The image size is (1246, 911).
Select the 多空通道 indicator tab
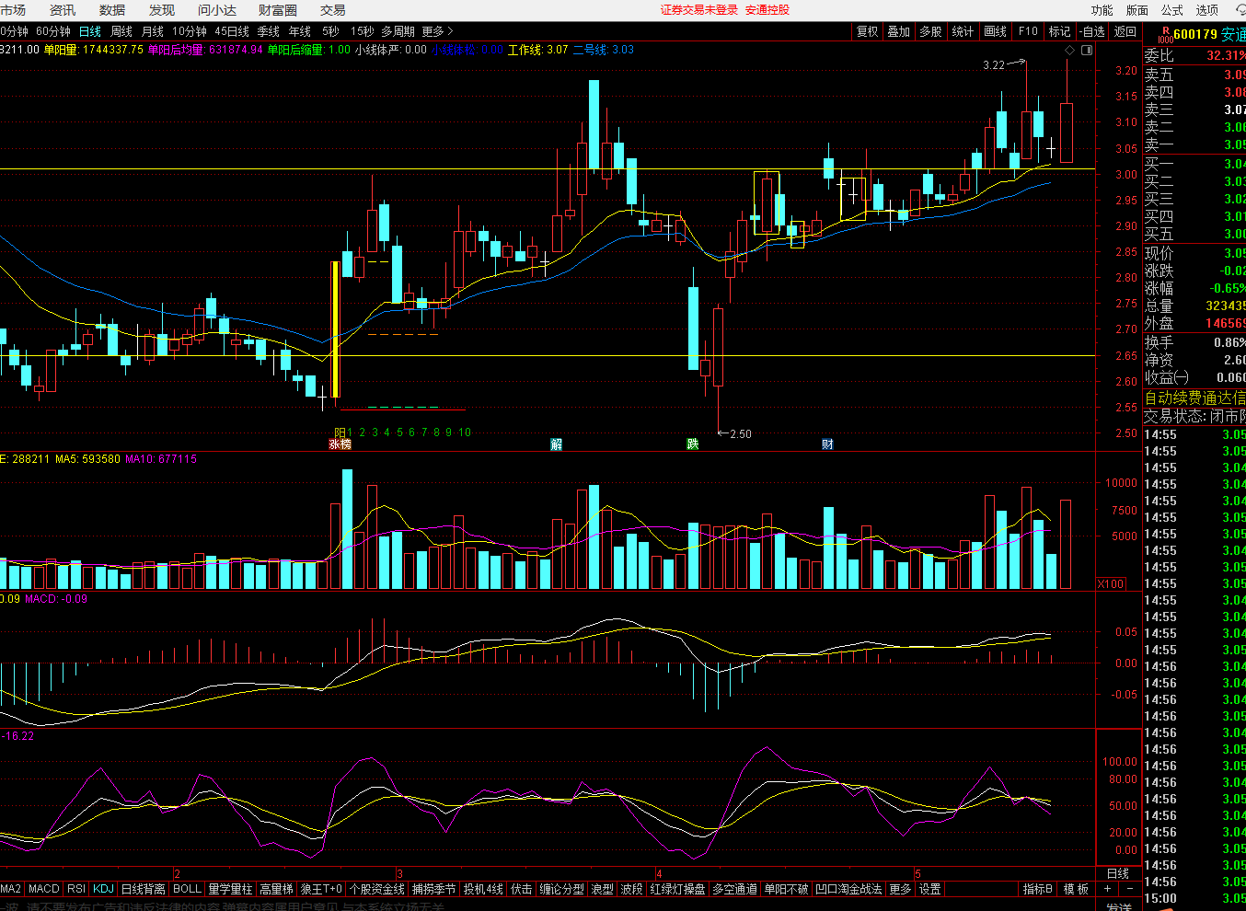pos(735,889)
